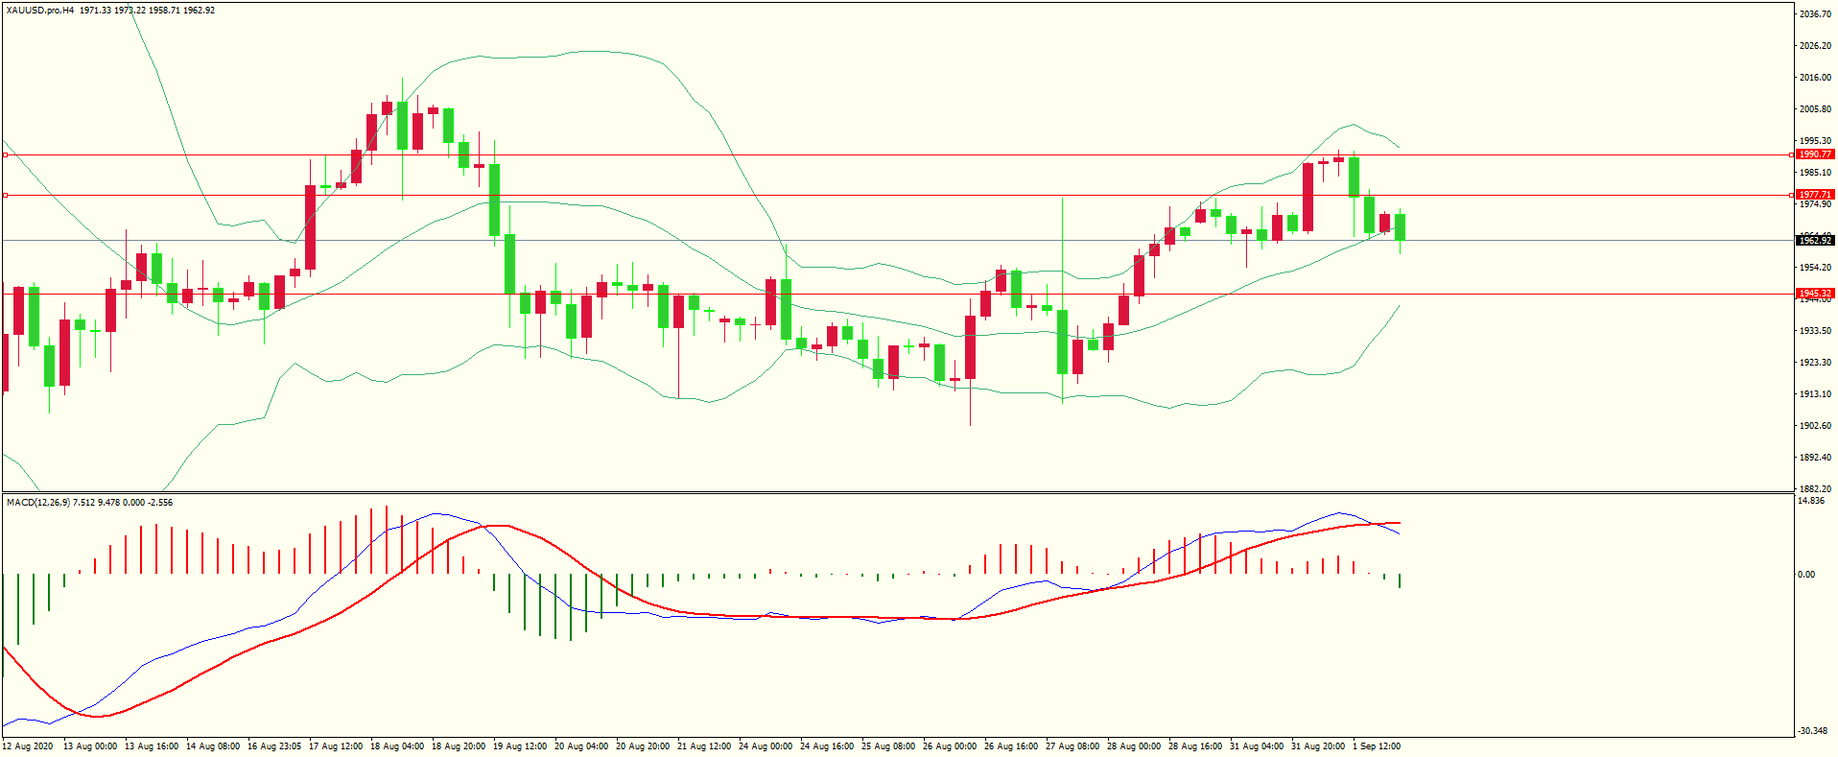
Task: Click the 21 Aug 12:00 time label
Action: coord(704,746)
